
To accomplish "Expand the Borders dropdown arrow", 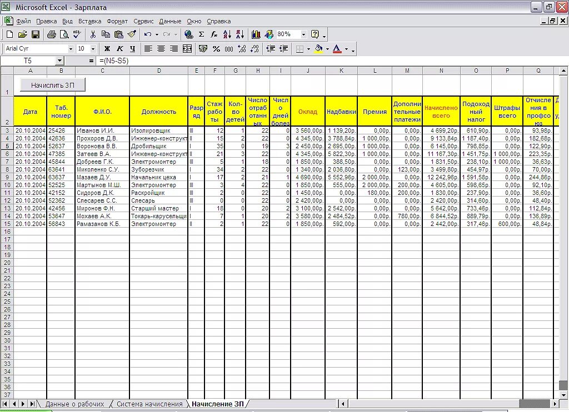I will [308, 49].
